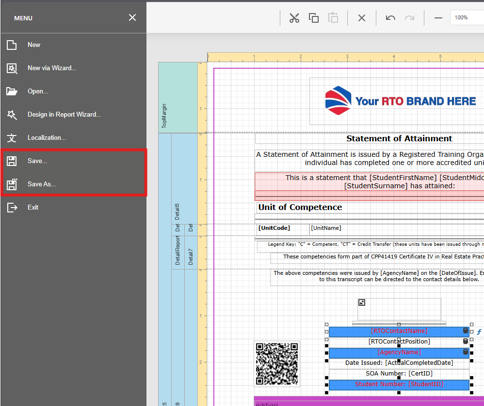Click Exit in the menu

[x=33, y=208]
